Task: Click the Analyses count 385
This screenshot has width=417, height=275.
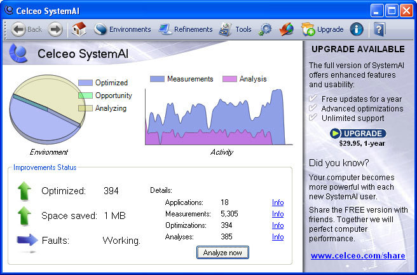Action: click(x=226, y=237)
